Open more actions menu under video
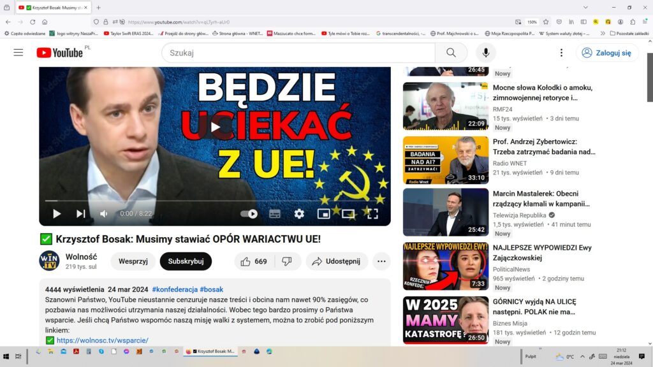Image resolution: width=653 pixels, height=367 pixels. [x=381, y=261]
